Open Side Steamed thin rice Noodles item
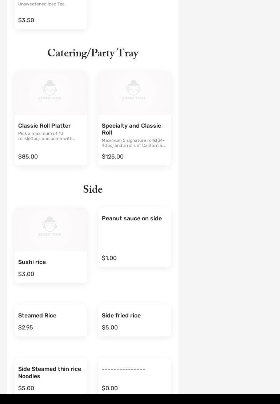Viewport: 280px width, 404px height. pos(49,372)
